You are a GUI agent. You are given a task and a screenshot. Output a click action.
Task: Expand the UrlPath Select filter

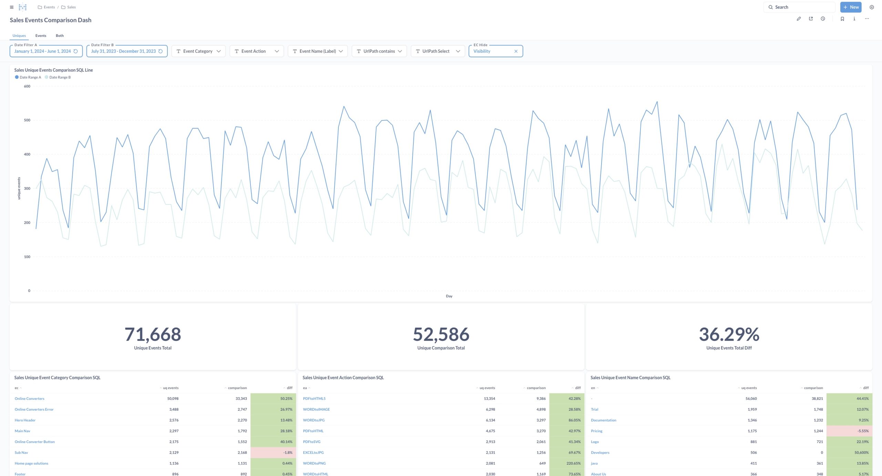438,51
